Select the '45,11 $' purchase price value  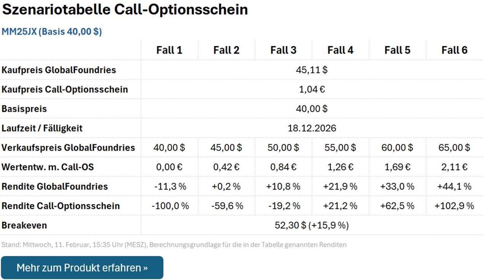312,70
